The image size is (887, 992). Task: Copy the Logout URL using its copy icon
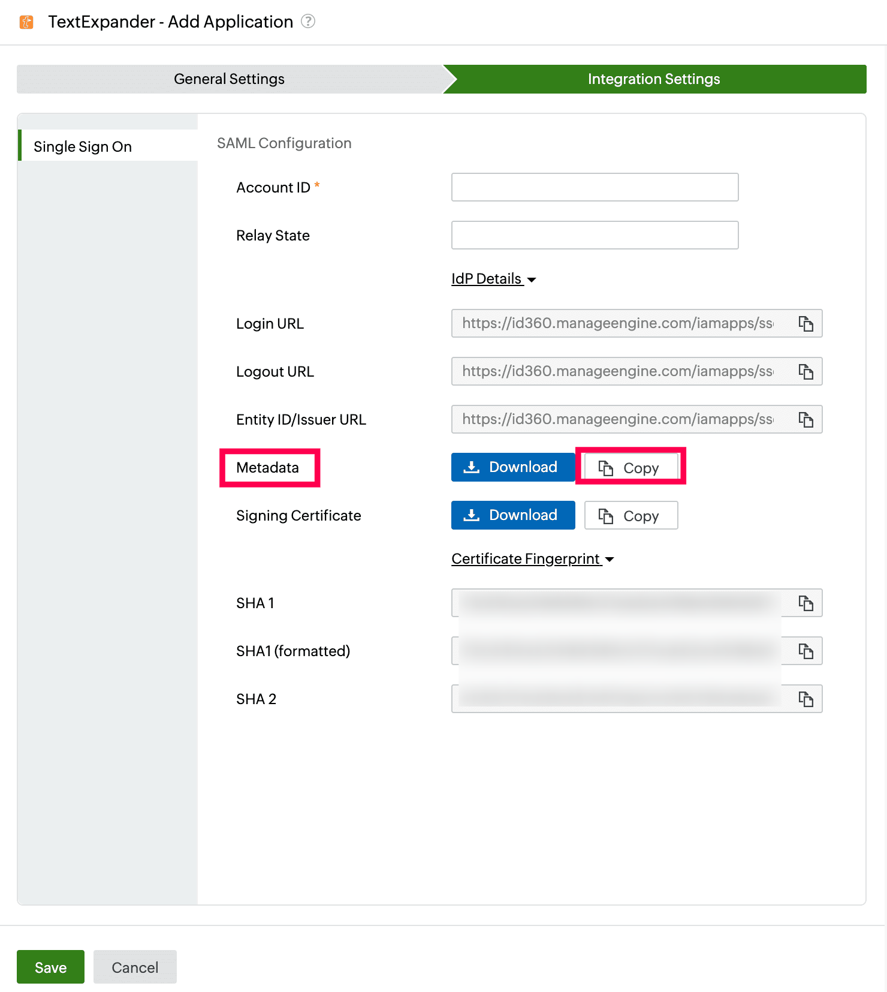(x=805, y=372)
